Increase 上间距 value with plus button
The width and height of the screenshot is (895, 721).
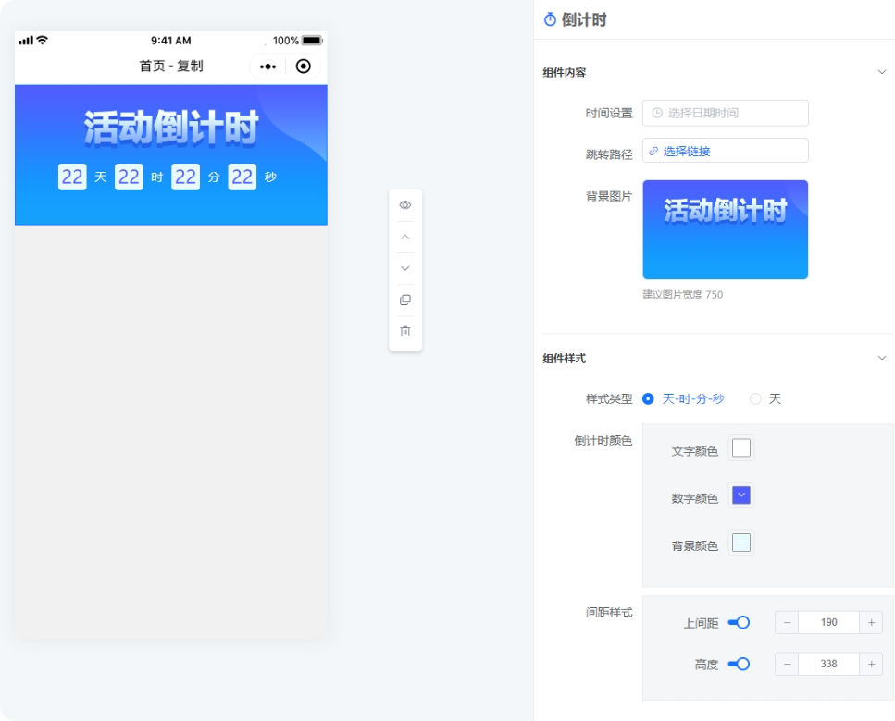(x=871, y=622)
